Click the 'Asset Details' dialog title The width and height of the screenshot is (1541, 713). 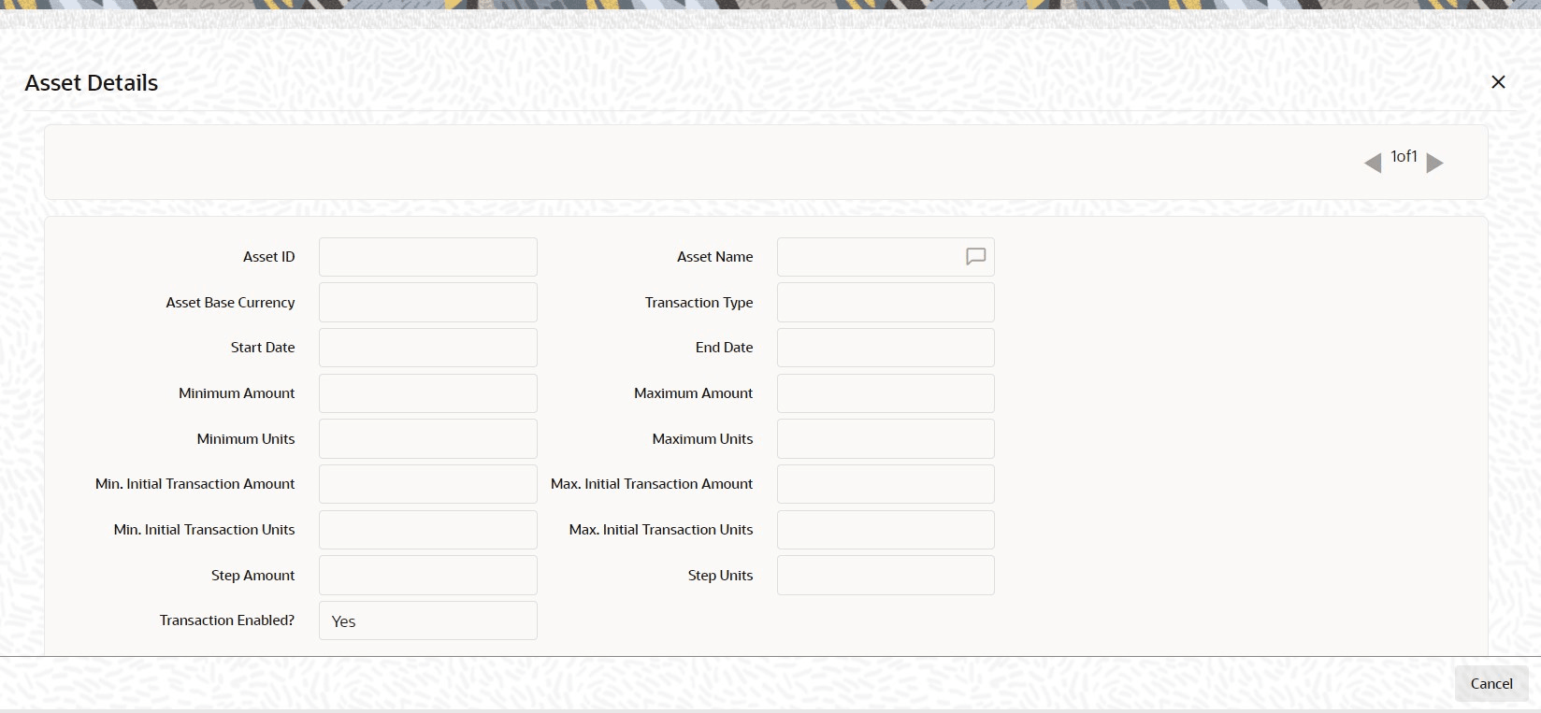pyautogui.click(x=92, y=82)
